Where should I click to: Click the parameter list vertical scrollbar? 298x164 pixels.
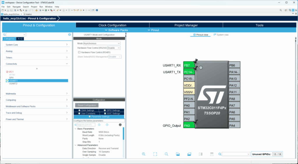(123, 134)
